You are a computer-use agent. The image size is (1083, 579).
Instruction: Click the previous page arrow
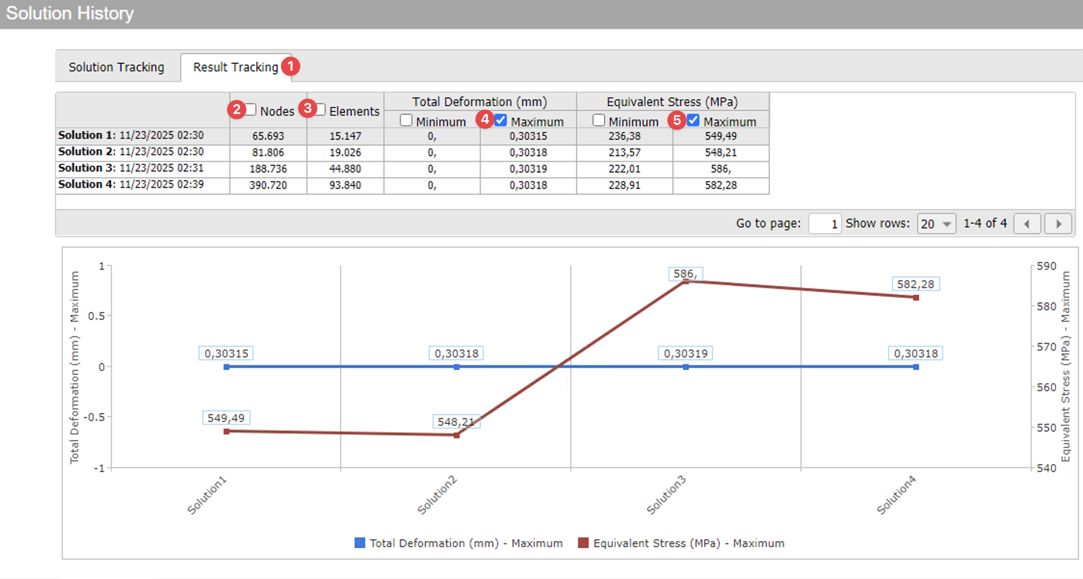1027,223
